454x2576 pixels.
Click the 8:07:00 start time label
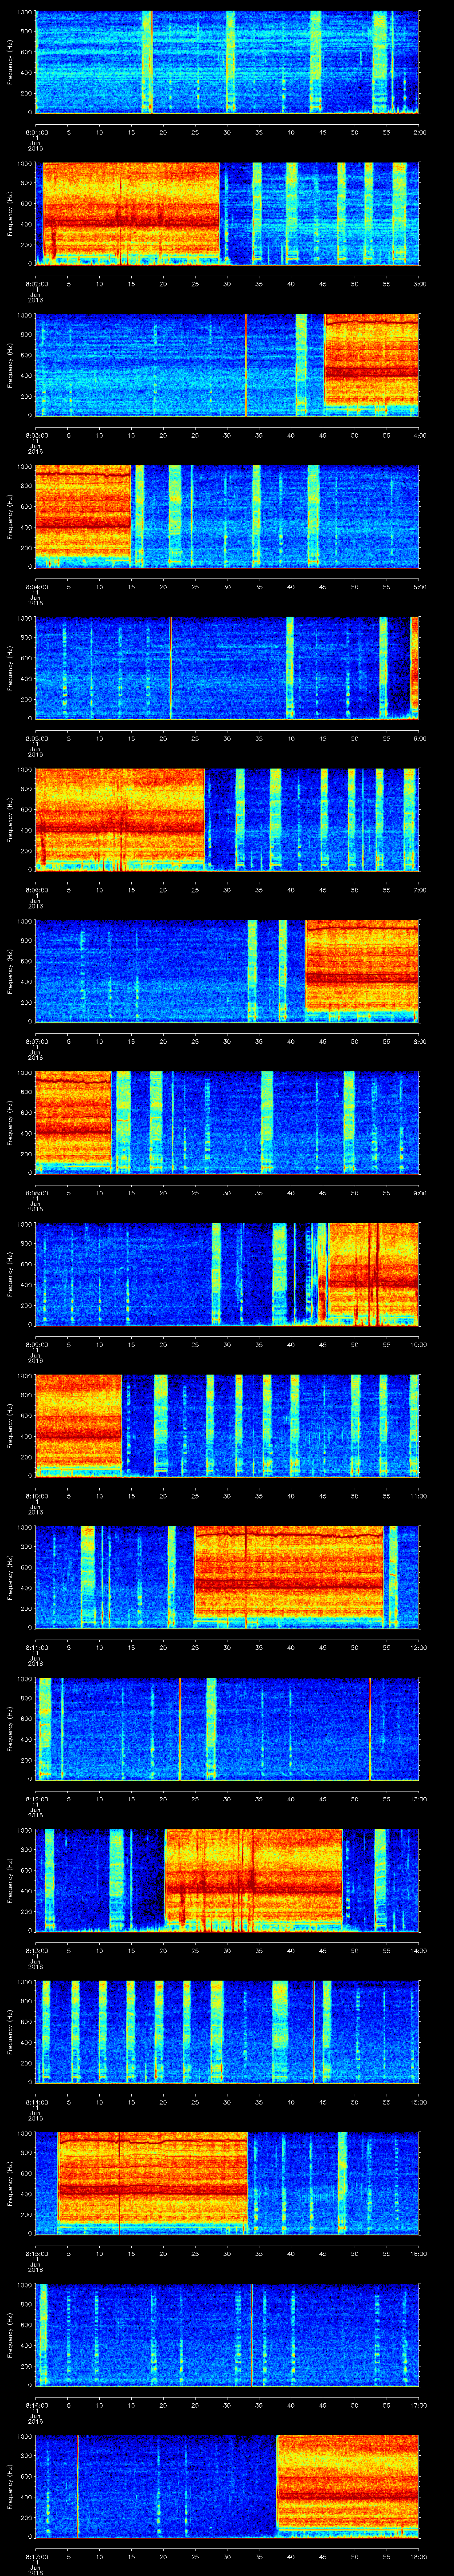37,1042
